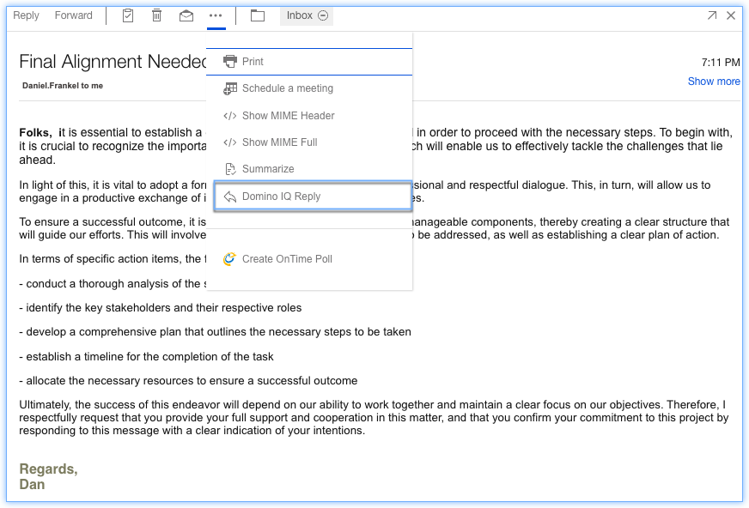749x508 pixels.
Task: Click the line about identifying key stakeholders
Action: point(161,308)
